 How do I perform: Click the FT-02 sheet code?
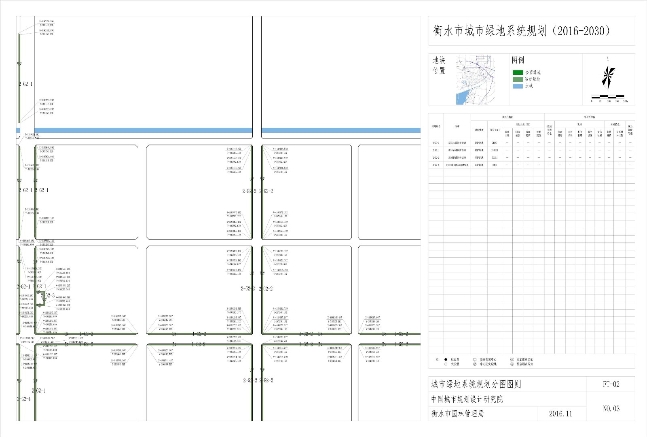(x=611, y=384)
